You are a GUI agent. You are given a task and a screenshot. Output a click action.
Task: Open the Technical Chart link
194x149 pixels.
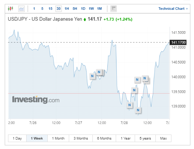pos(173,9)
